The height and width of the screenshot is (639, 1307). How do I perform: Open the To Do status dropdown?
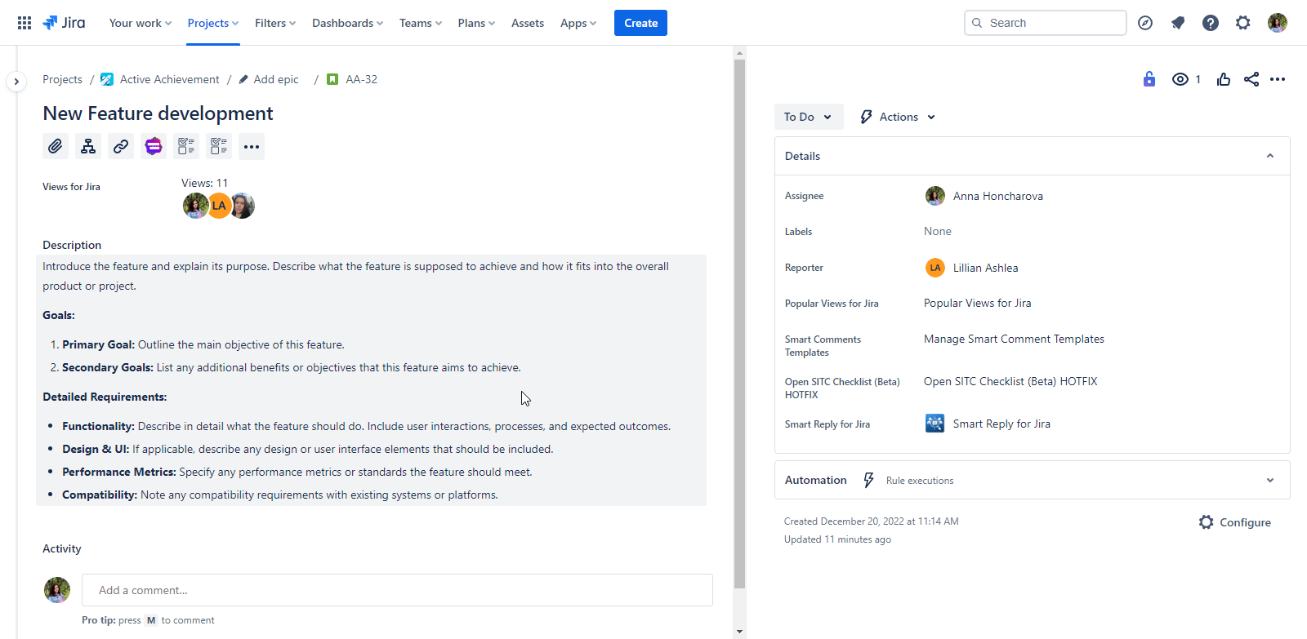807,117
